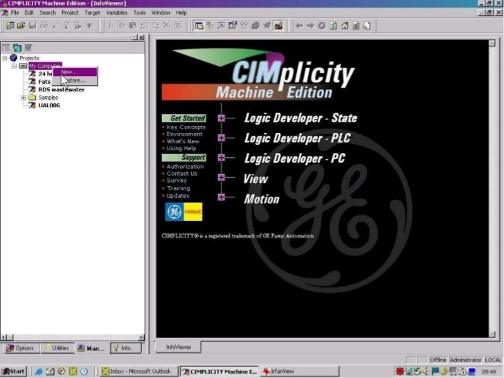Viewport: 504px width, 378px height.
Task: Close the Navigator pane with its X button
Action: point(141,37)
